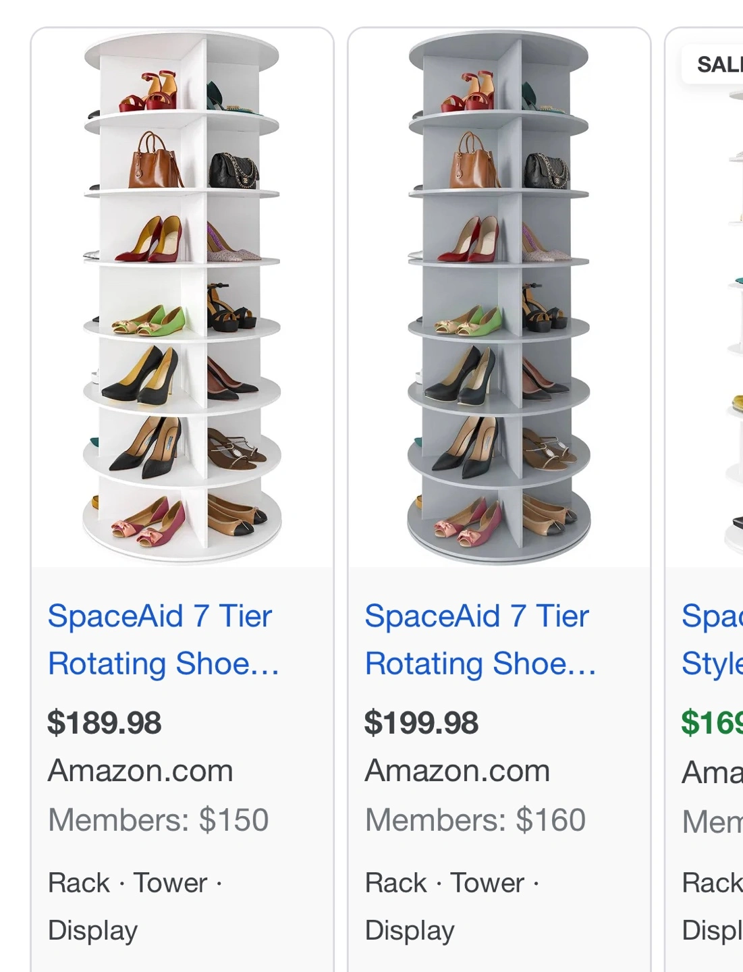The image size is (743, 972).
Task: Click the $189.98 price
Action: [105, 723]
